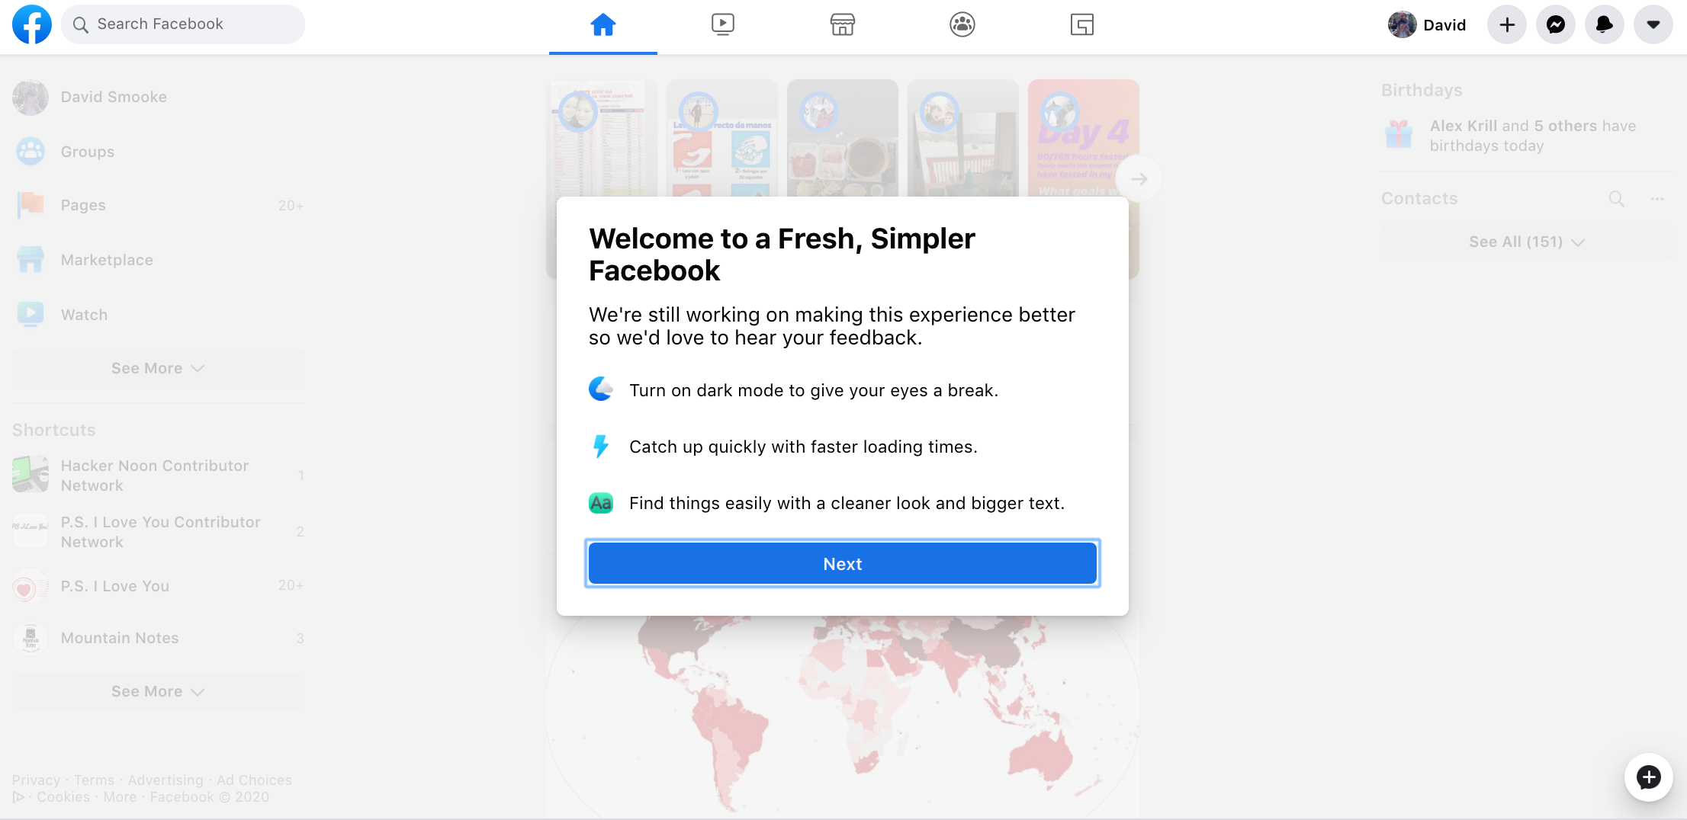
Task: Open the Watch video tab icon
Action: point(722,24)
